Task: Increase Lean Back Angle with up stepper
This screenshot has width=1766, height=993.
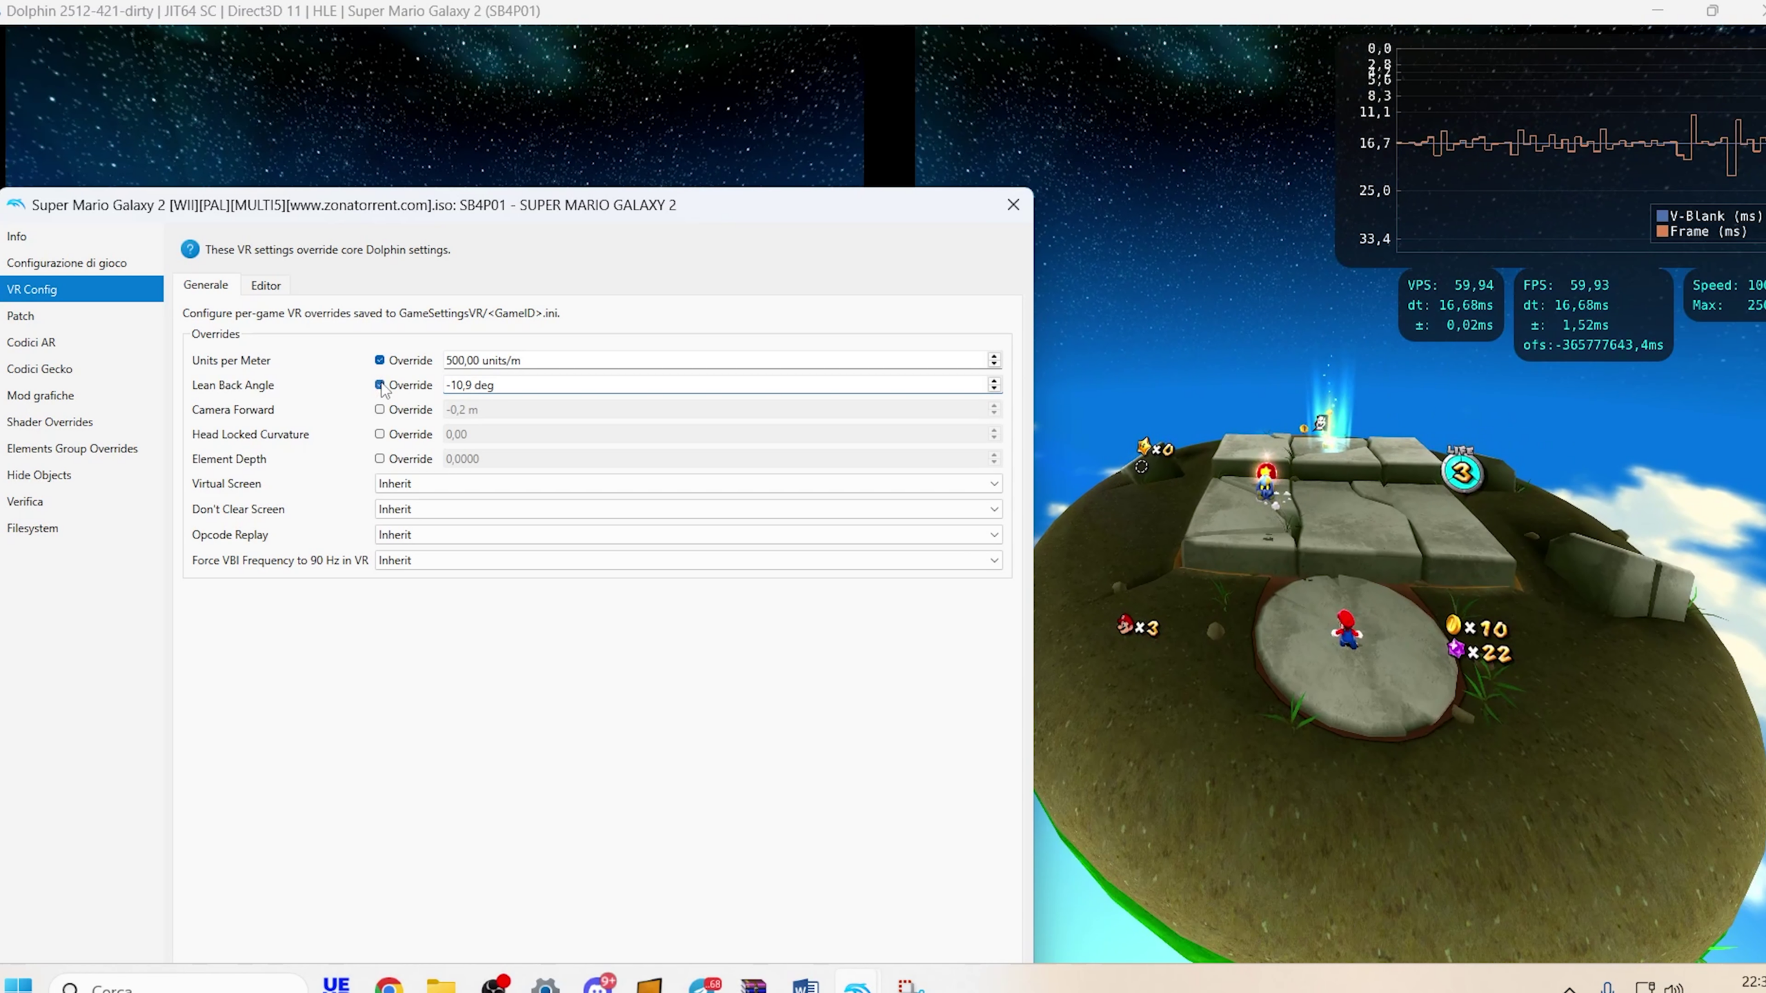Action: pos(994,381)
